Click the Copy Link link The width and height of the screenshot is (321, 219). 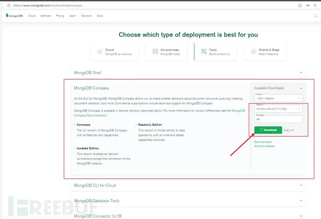(x=288, y=130)
